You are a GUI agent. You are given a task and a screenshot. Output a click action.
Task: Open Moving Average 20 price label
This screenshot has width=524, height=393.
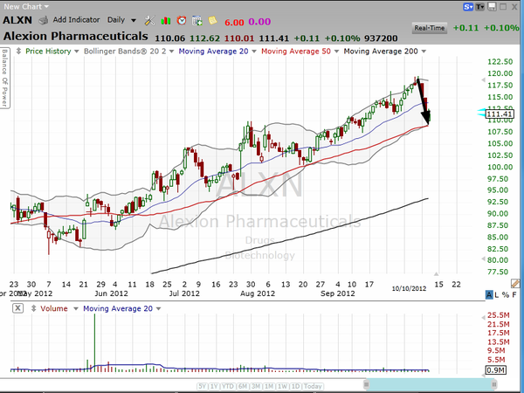click(x=213, y=52)
